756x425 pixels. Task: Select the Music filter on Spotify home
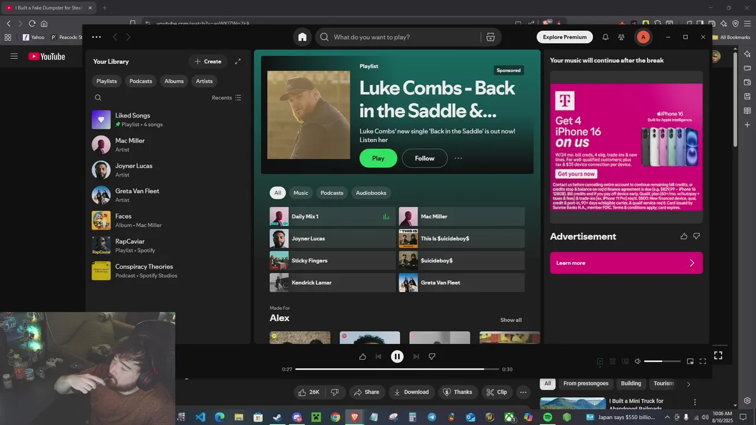pyautogui.click(x=301, y=193)
